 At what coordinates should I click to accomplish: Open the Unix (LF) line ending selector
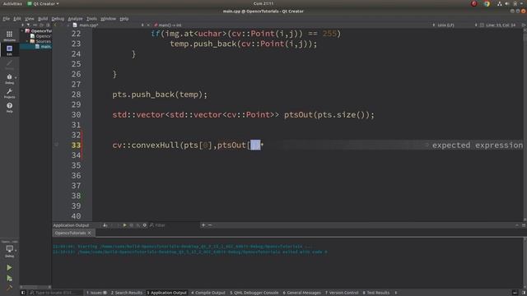tap(446, 25)
